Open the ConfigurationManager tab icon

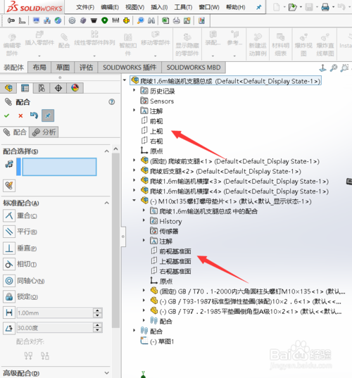tap(42, 88)
